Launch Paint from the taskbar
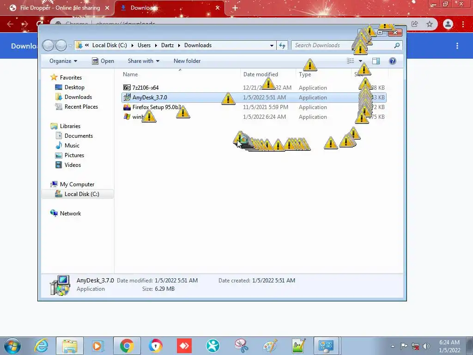This screenshot has height=355, width=473. tap(270, 346)
